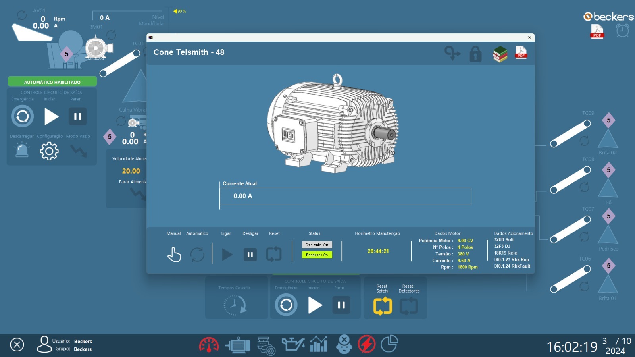Click Parar pause button in left control panel
This screenshot has height=357, width=635.
[x=78, y=116]
